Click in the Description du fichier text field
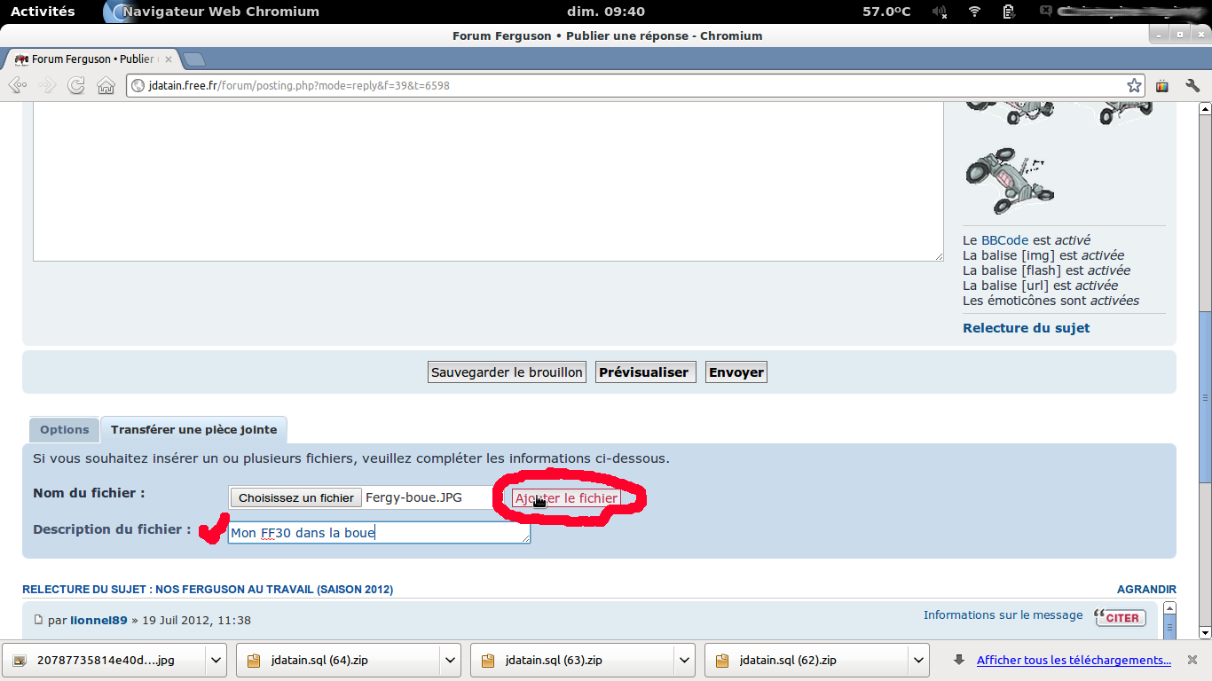This screenshot has height=681, width=1212. coord(378,533)
